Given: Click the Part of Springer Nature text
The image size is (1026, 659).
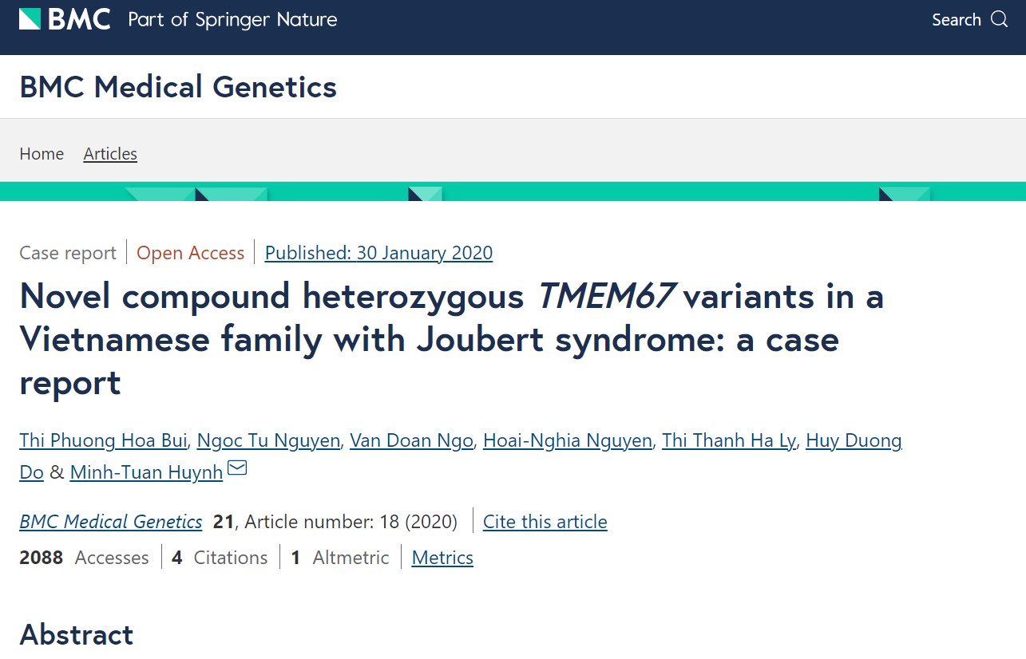Looking at the screenshot, I should click(232, 20).
